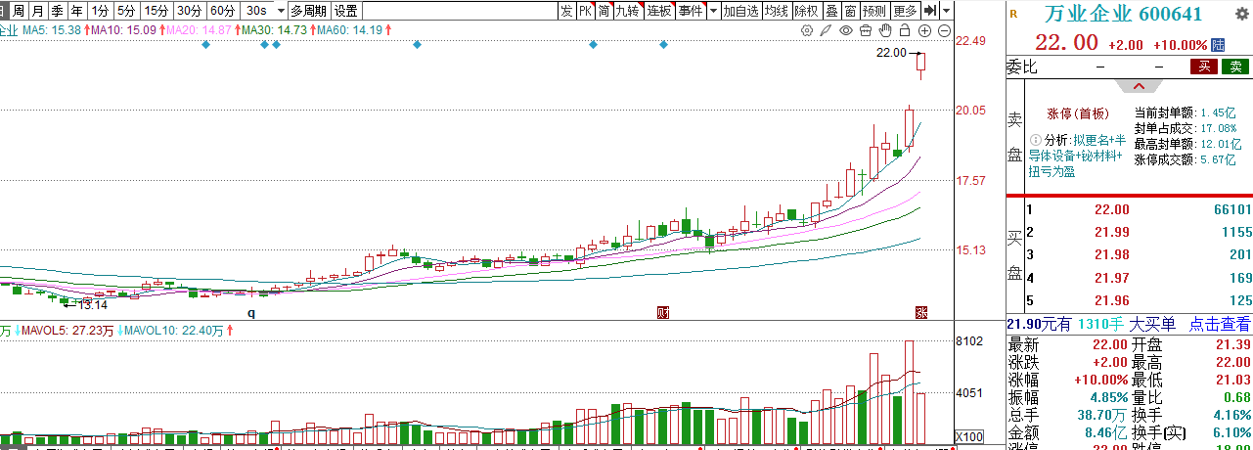Select the 5分 five-minute period
The height and width of the screenshot is (450, 1253).
point(125,11)
